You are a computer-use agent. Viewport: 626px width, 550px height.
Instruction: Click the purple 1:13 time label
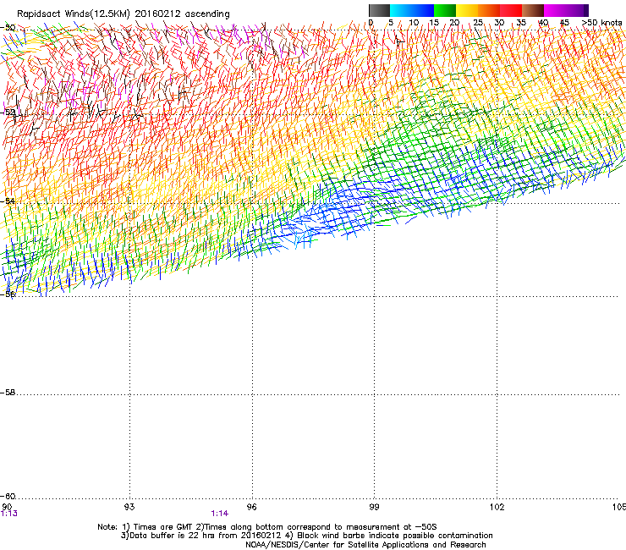[9, 514]
